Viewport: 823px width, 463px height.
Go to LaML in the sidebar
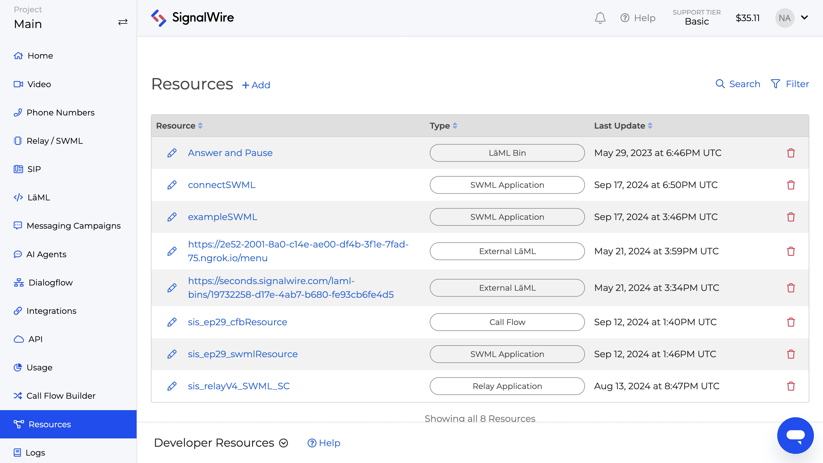click(x=32, y=197)
